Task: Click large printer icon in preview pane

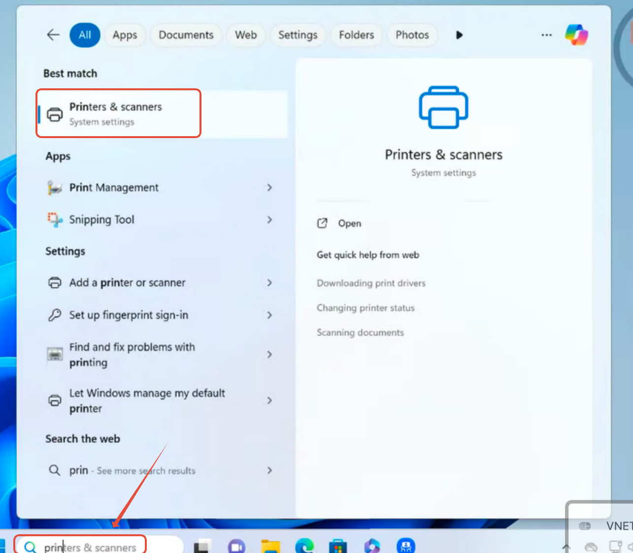Action: [x=443, y=107]
